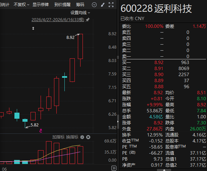Collapse side panel with small right arrow
This screenshot has width=207, height=171.
118,121
